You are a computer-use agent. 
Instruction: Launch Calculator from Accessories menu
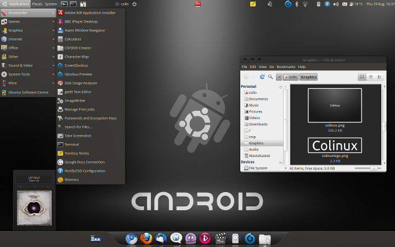pyautogui.click(x=91, y=40)
